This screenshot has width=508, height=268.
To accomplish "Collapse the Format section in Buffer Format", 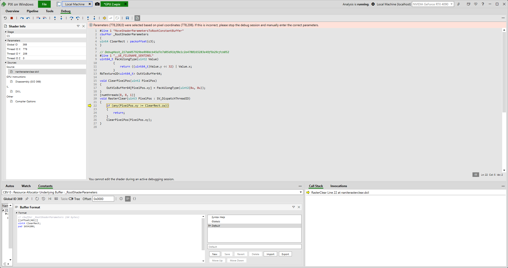I will coord(17,213).
